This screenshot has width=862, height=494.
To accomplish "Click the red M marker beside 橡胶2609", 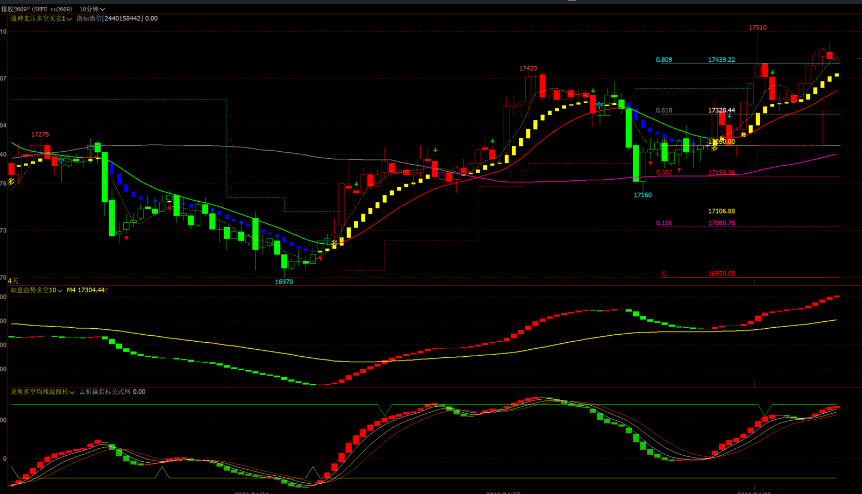I will pos(29,8).
